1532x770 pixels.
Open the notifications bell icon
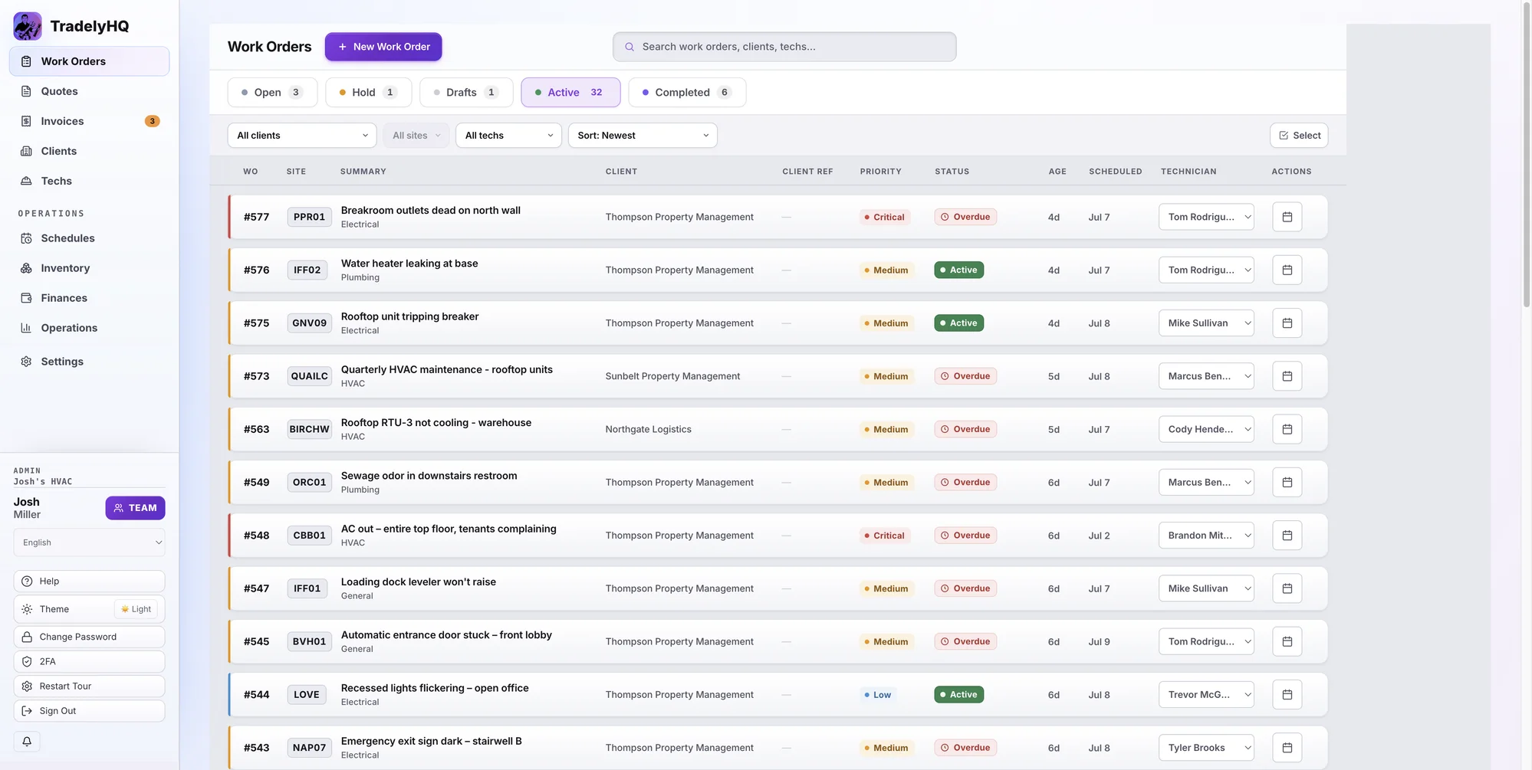click(27, 742)
